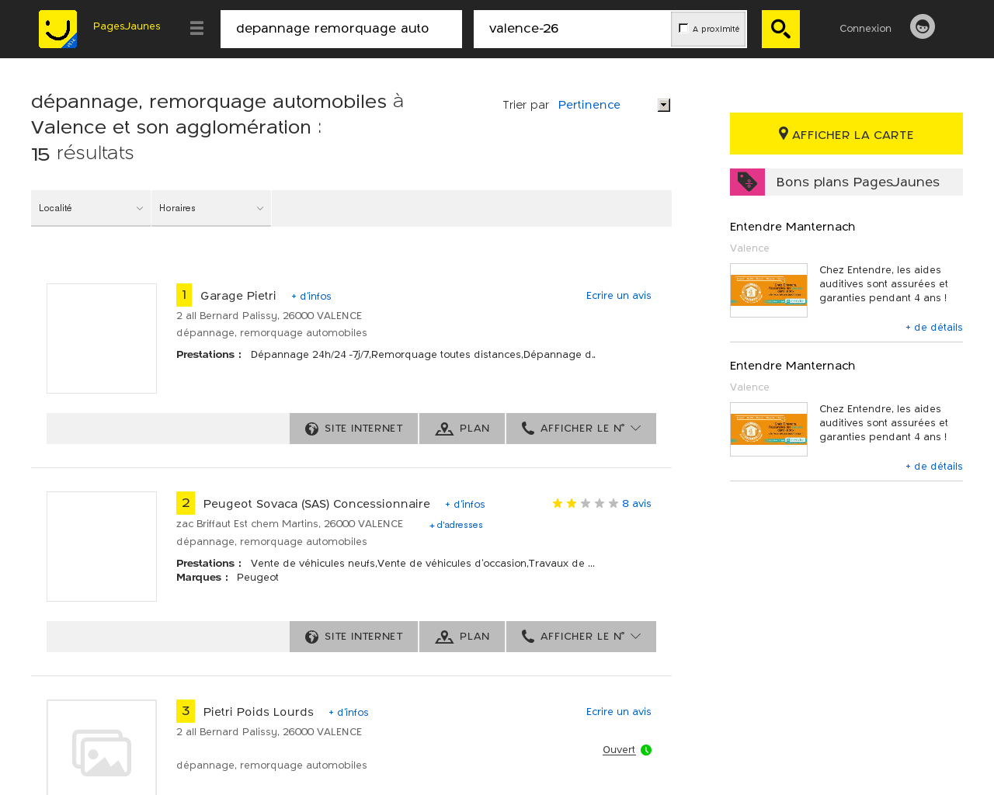994x795 pixels.
Task: Click + de détails in first Entendre ad
Action: pyautogui.click(x=934, y=327)
